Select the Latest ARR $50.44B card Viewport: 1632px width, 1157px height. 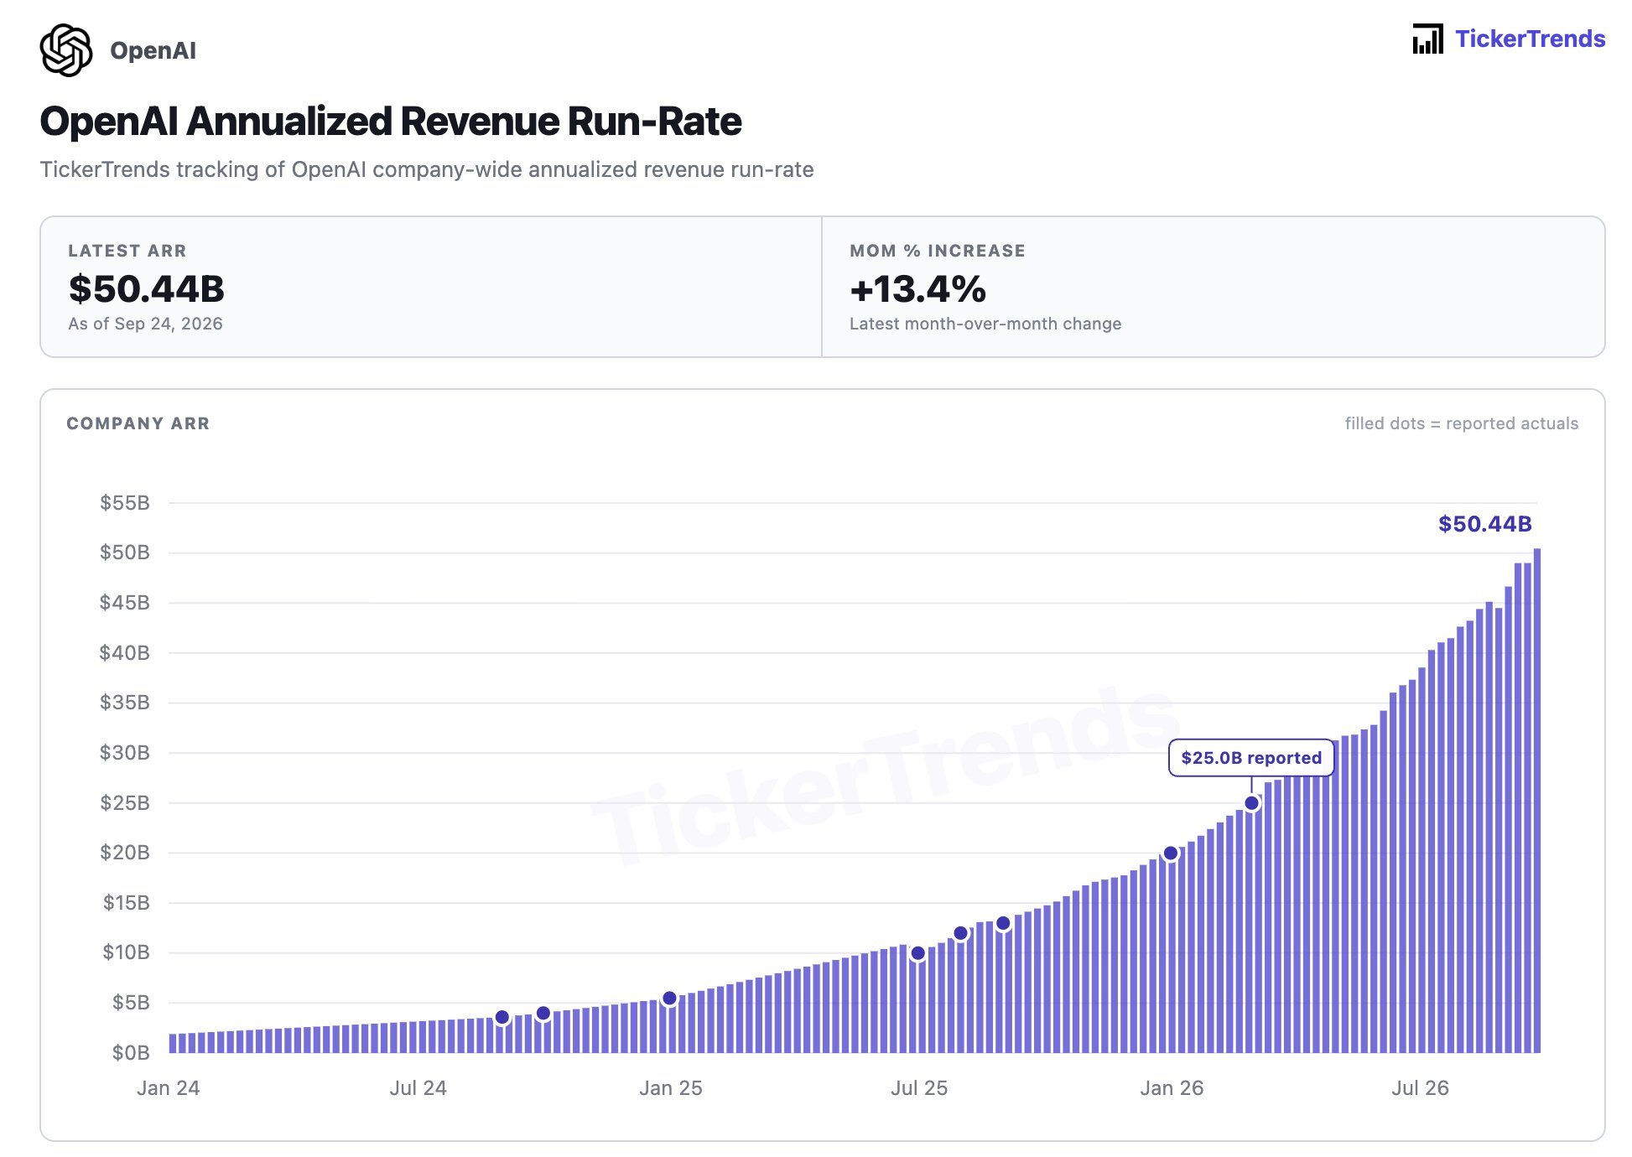[431, 287]
